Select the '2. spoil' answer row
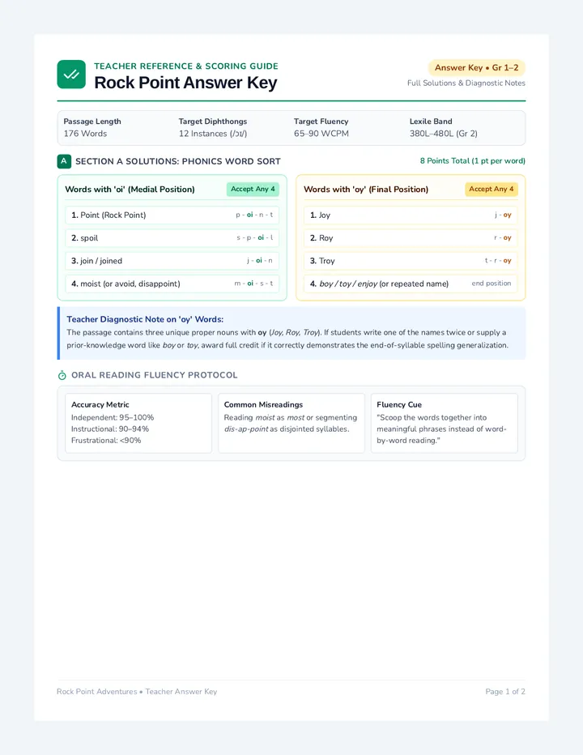583x755 pixels. (x=172, y=238)
